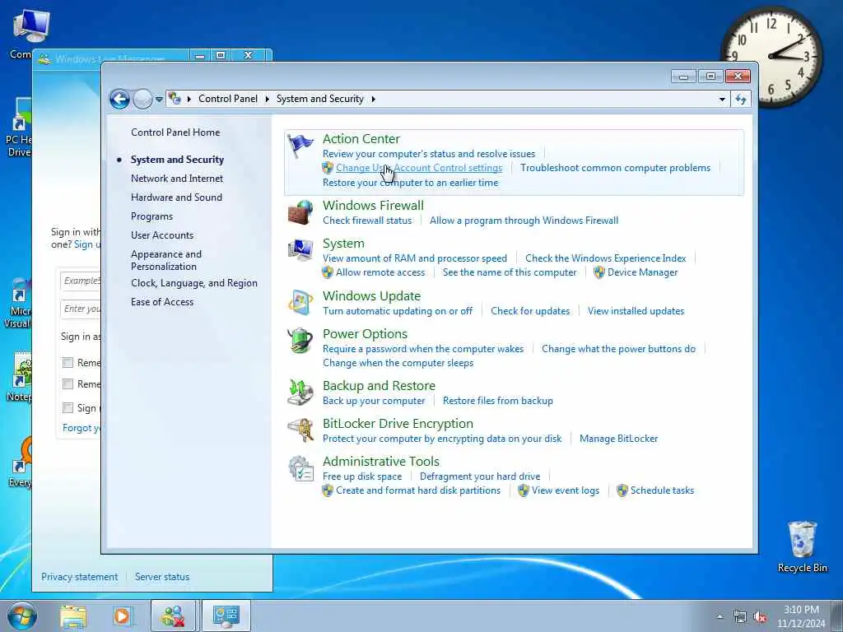
Task: Select Clock, Language, and Region category
Action: (x=194, y=283)
